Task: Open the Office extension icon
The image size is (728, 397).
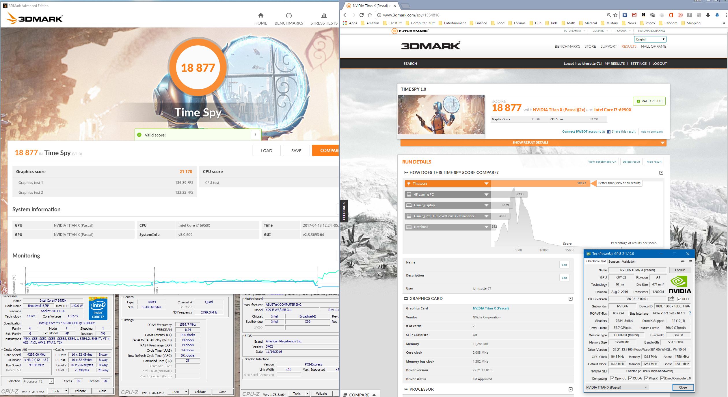Action: 671,15
